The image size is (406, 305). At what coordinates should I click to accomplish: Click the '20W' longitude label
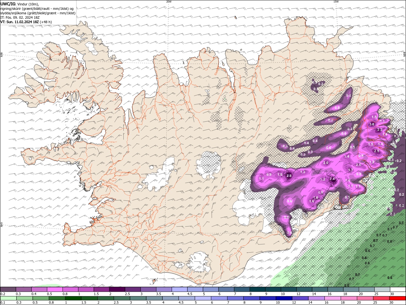tap(169, 2)
